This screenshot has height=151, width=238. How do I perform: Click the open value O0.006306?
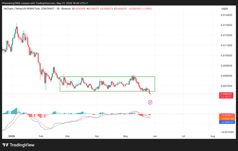tap(79, 9)
